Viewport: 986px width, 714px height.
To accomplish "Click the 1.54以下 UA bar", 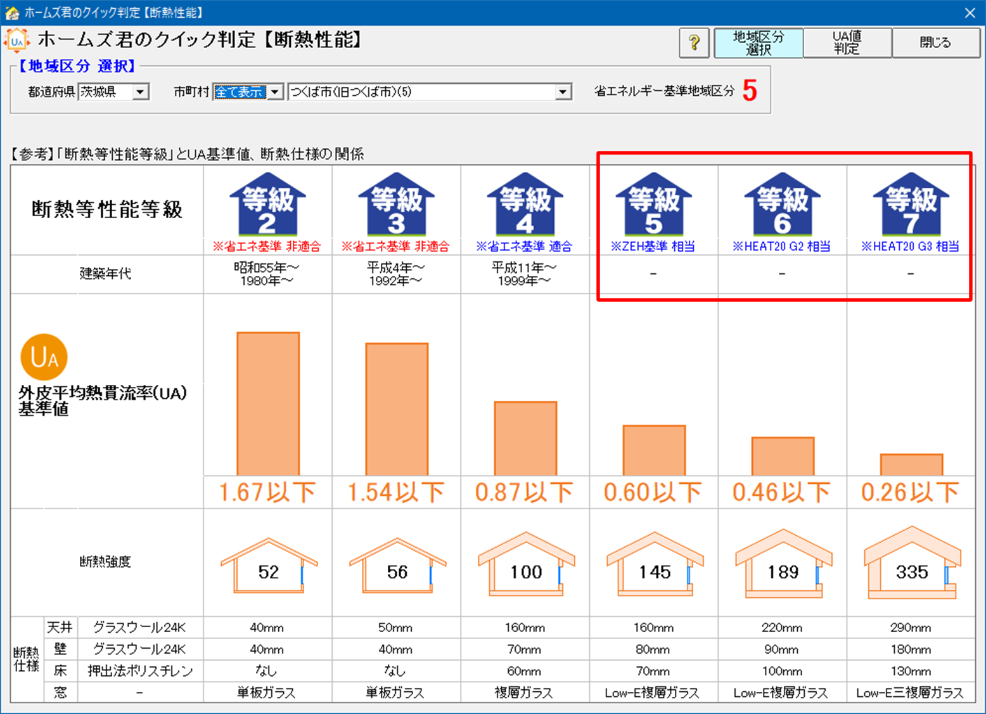I will coord(397,410).
